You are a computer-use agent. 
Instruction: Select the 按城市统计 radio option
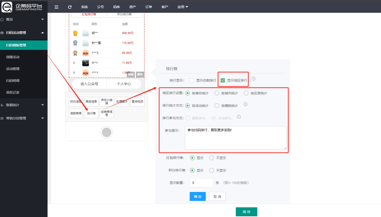(217, 93)
